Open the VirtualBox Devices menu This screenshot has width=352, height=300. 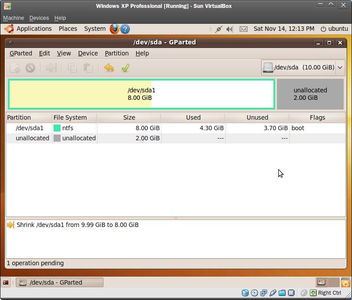pos(39,18)
